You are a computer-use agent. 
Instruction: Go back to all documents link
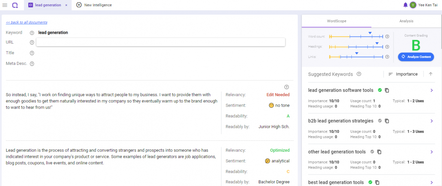point(27,22)
